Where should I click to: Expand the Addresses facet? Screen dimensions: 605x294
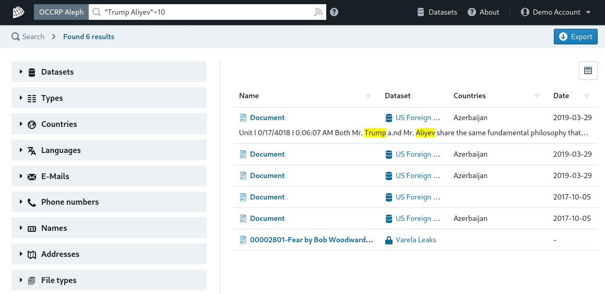109,254
